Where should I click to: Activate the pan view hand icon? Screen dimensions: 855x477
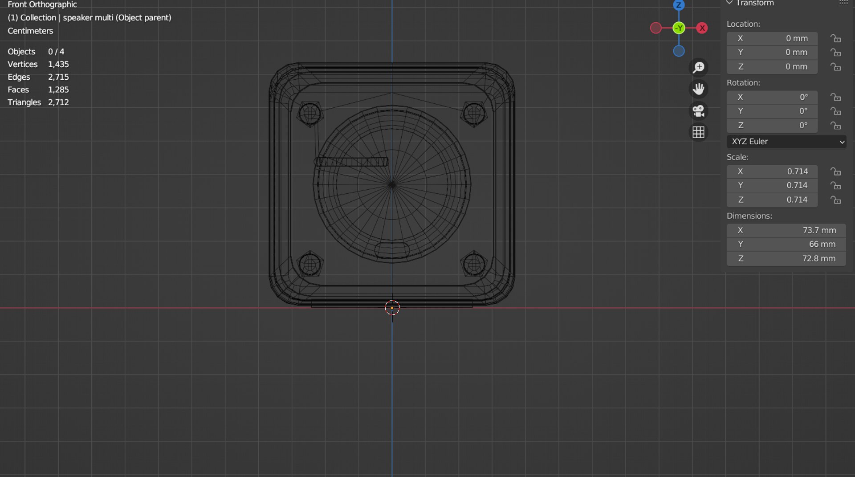pos(698,89)
